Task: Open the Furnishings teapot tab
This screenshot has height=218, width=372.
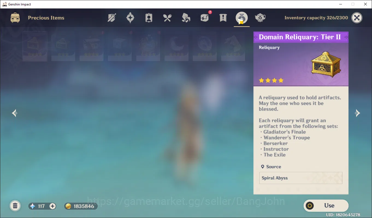Action: point(260,18)
